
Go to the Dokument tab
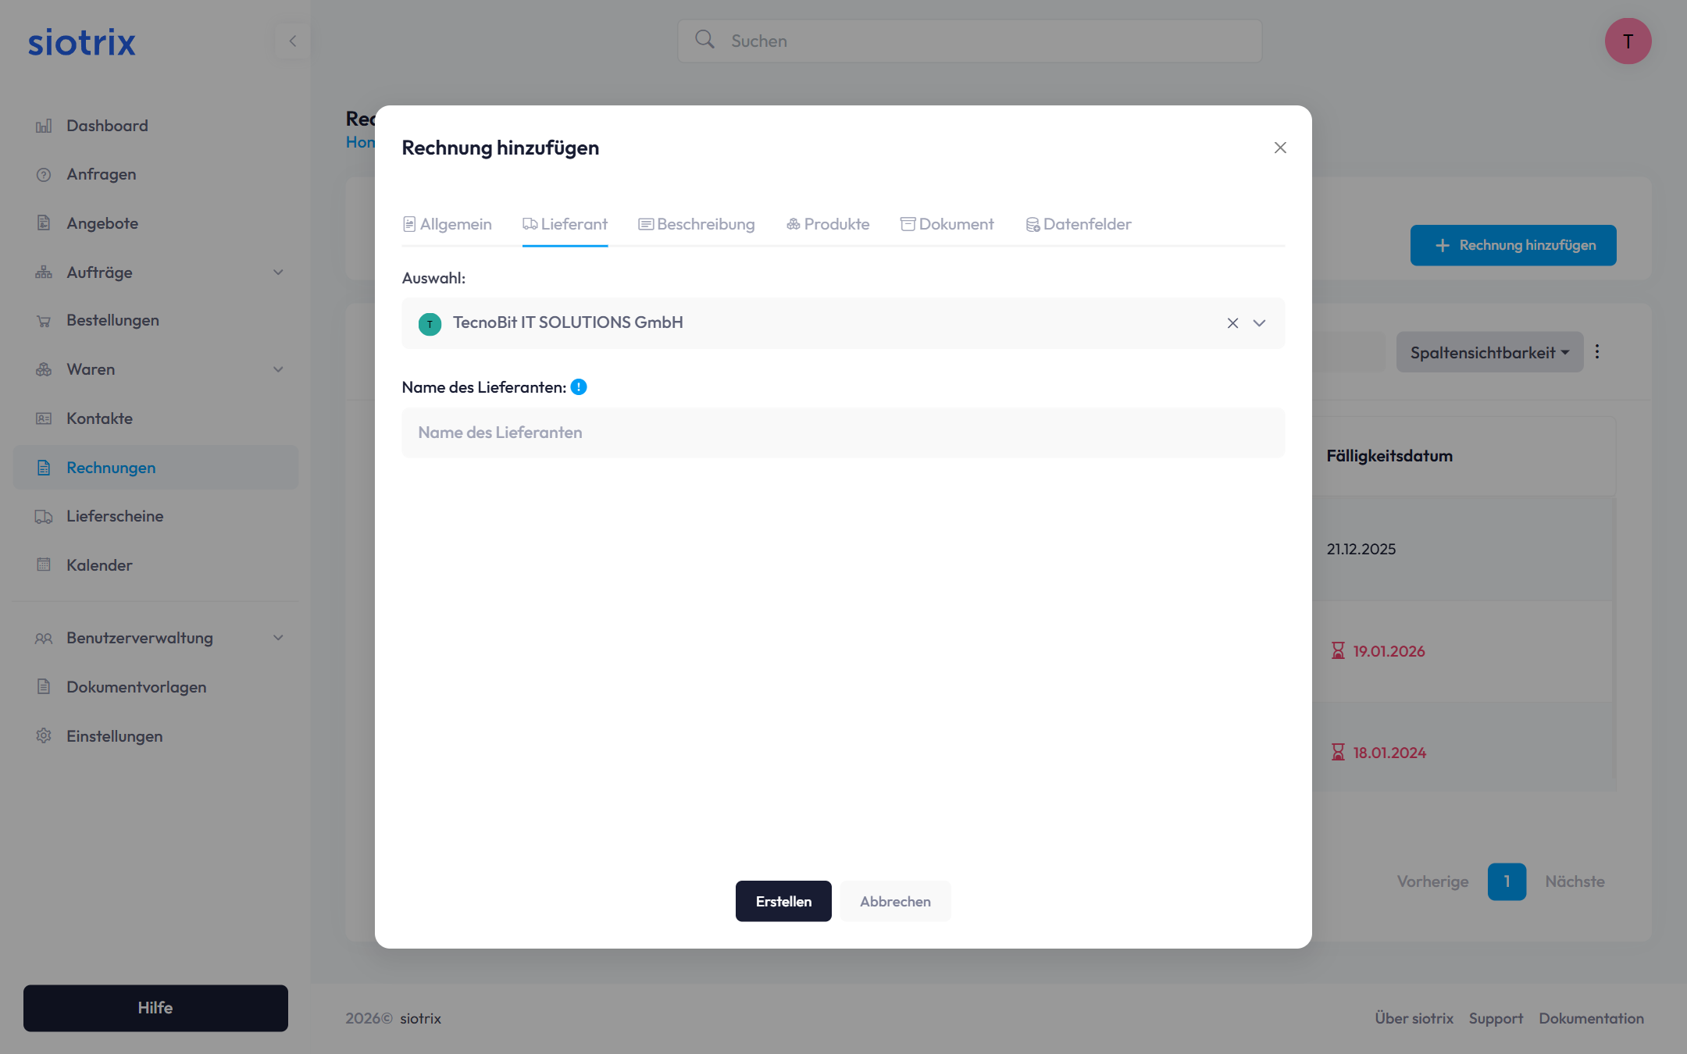coord(947,224)
